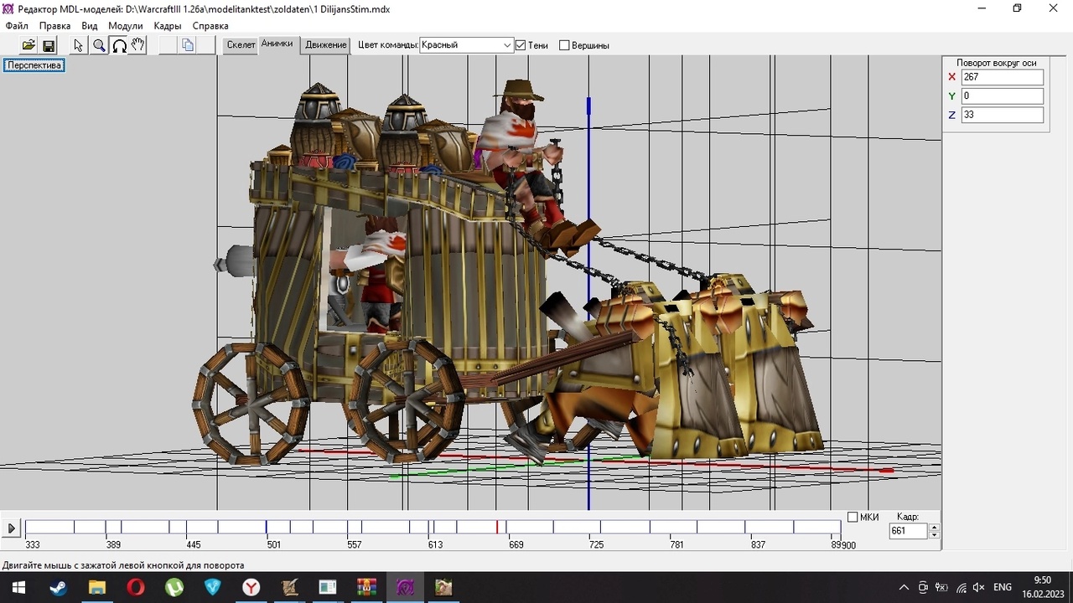Enable the Вершины vertices checkbox
Screen dimensions: 1073x603
pyautogui.click(x=564, y=45)
